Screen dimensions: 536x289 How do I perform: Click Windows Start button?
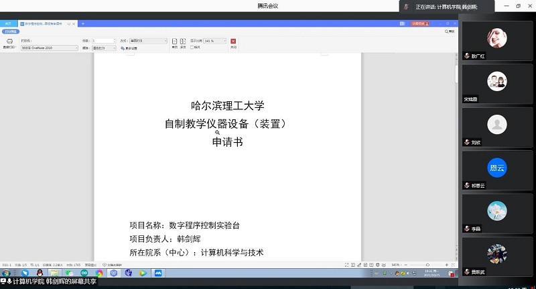(x=7, y=274)
